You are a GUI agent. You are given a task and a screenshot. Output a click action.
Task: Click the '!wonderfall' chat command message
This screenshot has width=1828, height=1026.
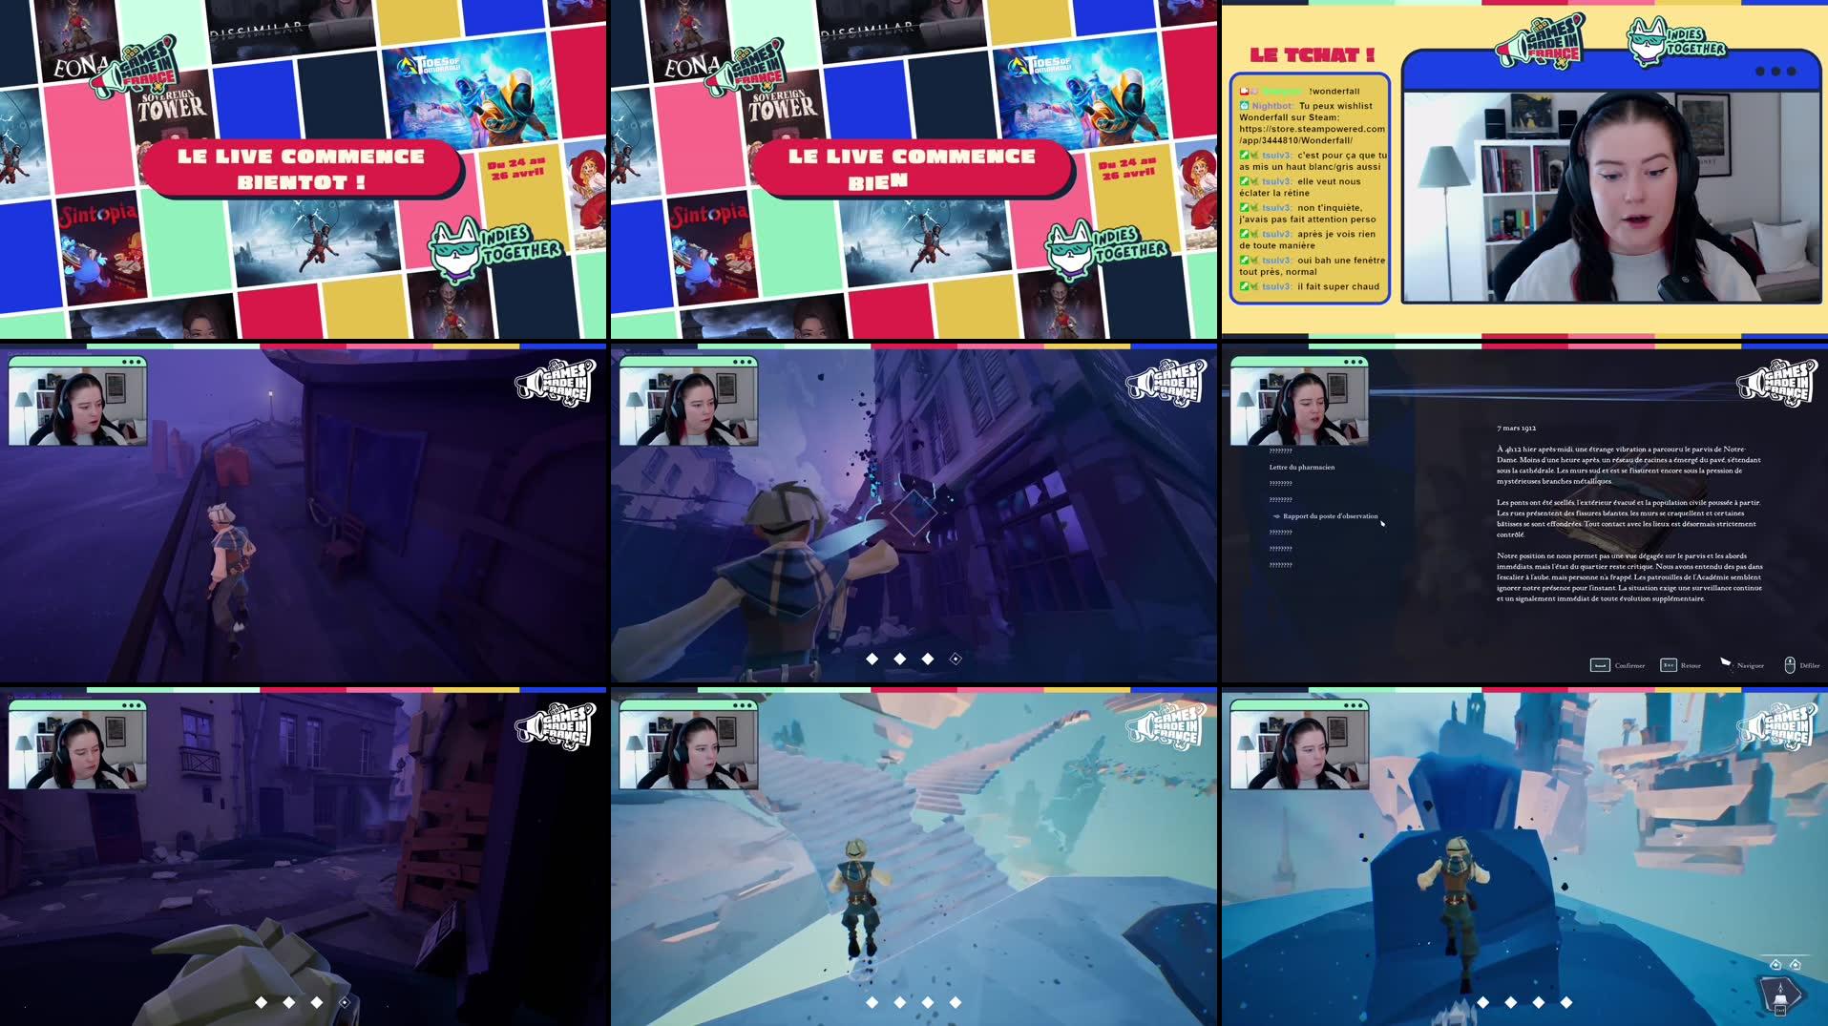pos(1334,92)
